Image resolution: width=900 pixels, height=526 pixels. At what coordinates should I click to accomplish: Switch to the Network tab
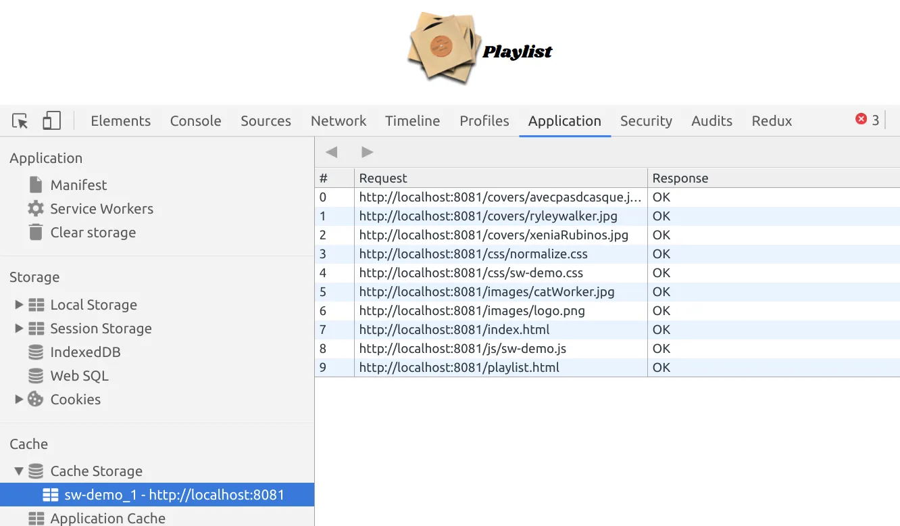tap(338, 121)
